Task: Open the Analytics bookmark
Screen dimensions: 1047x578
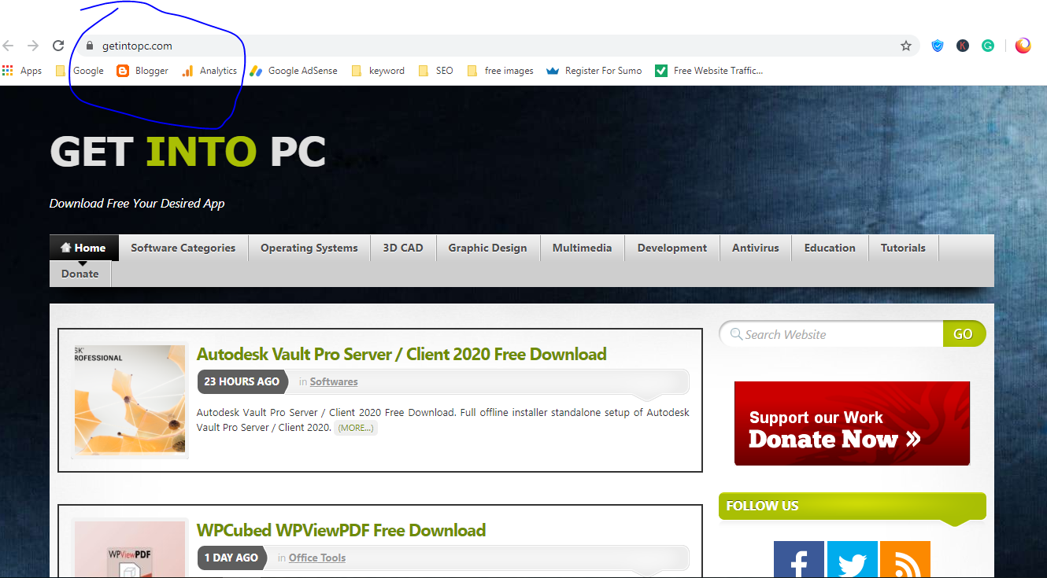Action: (x=209, y=71)
